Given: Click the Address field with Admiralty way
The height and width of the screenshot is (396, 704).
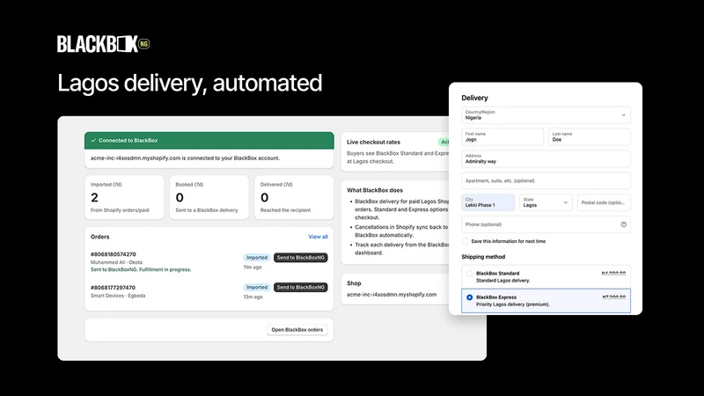Looking at the screenshot, I should [546, 159].
